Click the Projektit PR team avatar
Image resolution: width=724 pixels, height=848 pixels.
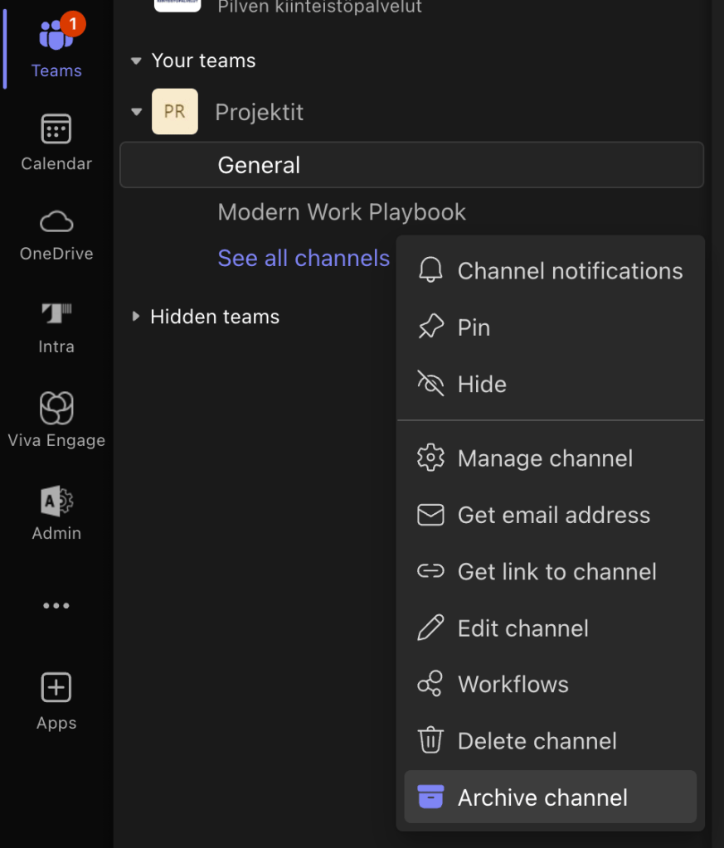tap(175, 112)
